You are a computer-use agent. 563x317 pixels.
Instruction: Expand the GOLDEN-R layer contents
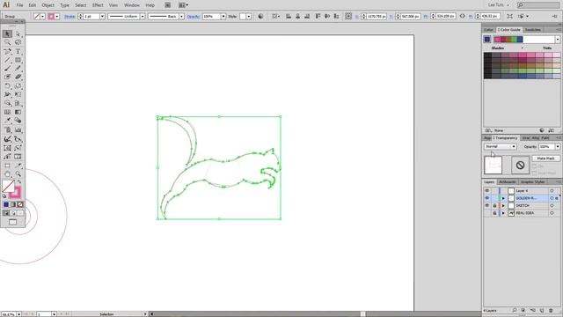pyautogui.click(x=503, y=198)
